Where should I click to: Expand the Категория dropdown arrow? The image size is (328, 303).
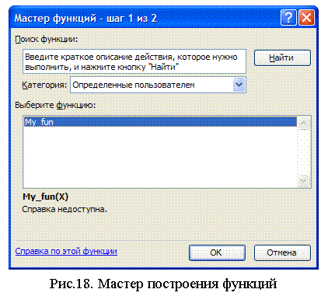239,85
